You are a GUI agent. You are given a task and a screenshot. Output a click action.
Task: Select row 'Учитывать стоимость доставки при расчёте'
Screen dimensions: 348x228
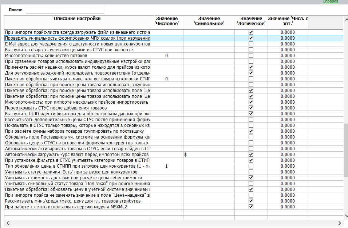pyautogui.click(x=174, y=178)
